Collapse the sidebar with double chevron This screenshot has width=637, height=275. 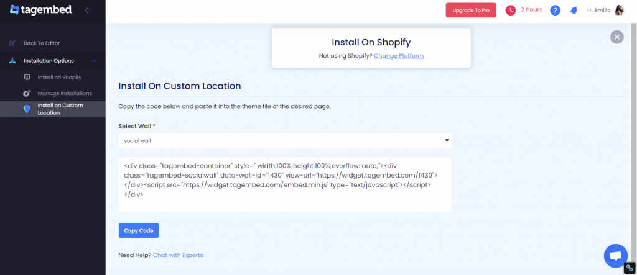(x=87, y=10)
